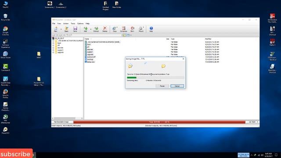
Task: Click Pause in the saving dialog
Action: [x=162, y=86]
